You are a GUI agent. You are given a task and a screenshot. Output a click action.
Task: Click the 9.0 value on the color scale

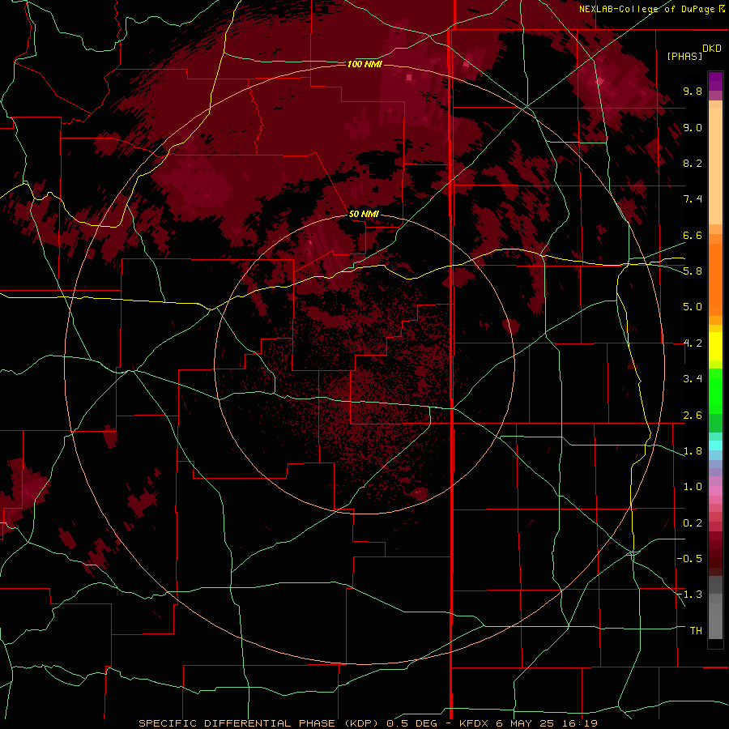click(693, 127)
